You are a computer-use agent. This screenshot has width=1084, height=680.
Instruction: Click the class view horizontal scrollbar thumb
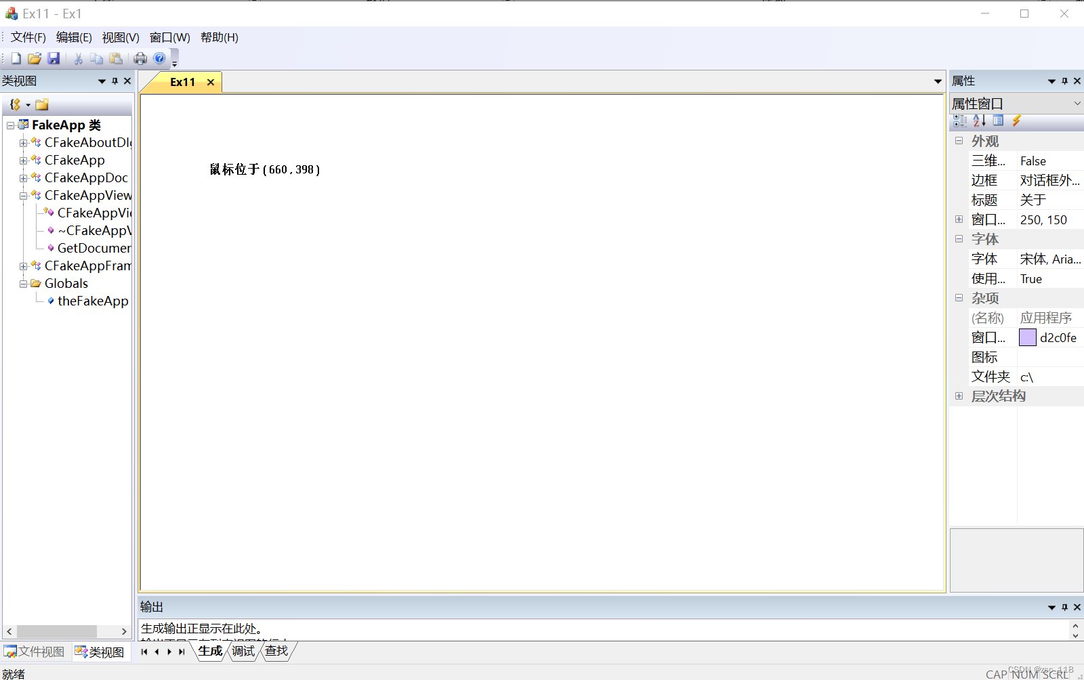57,631
